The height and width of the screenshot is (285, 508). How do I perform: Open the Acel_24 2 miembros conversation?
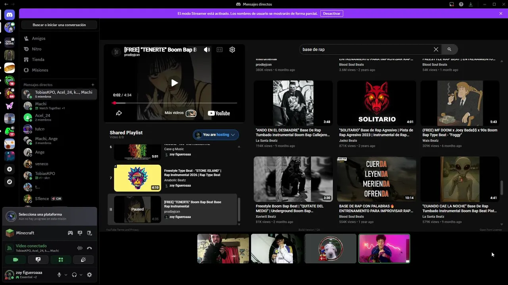(x=59, y=118)
